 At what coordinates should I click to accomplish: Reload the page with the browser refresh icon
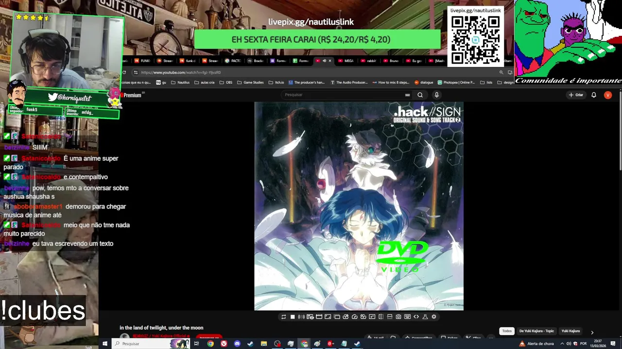[x=124, y=73]
